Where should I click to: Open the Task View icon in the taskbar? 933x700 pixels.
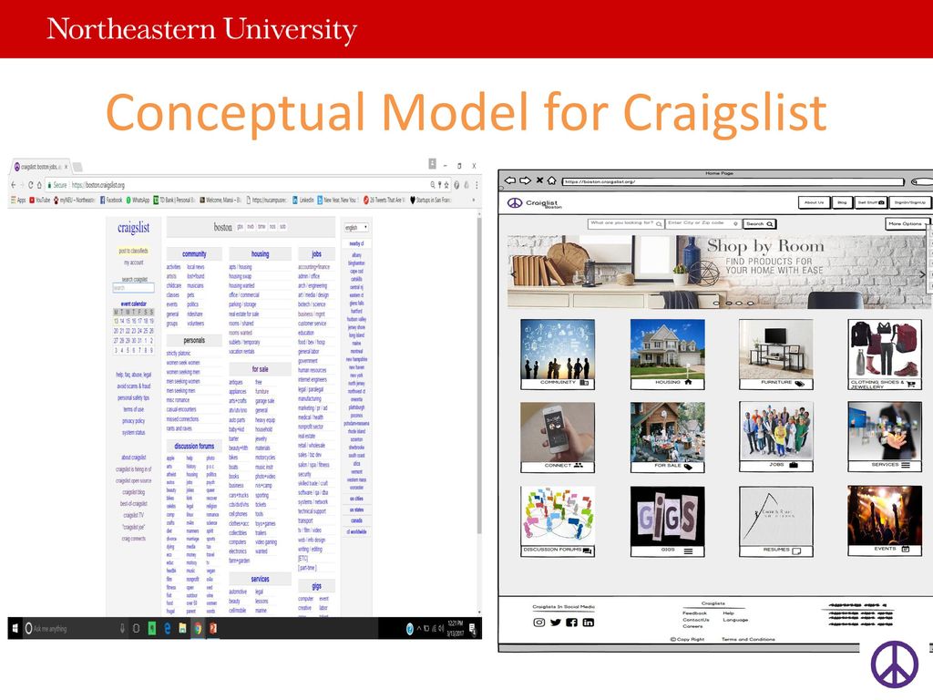click(137, 629)
